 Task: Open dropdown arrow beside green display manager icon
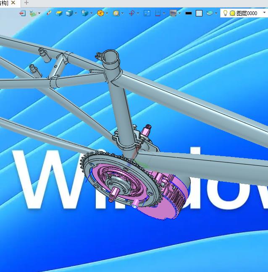39,13
